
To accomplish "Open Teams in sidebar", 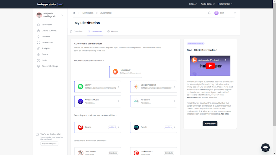I will (x=45, y=54).
